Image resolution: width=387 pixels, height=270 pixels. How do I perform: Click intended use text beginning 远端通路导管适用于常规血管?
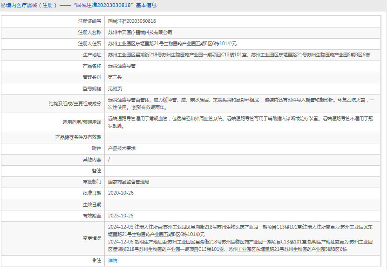tap(240, 122)
